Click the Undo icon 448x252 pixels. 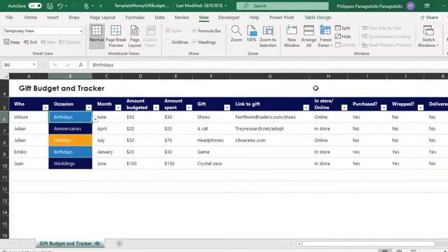pyautogui.click(x=60, y=6)
